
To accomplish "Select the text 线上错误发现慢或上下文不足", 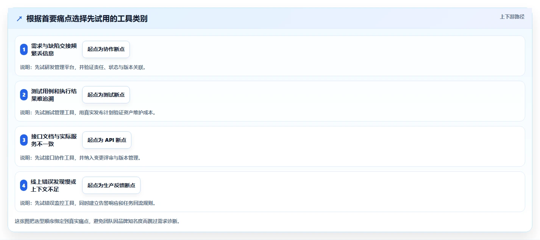I will 53,185.
